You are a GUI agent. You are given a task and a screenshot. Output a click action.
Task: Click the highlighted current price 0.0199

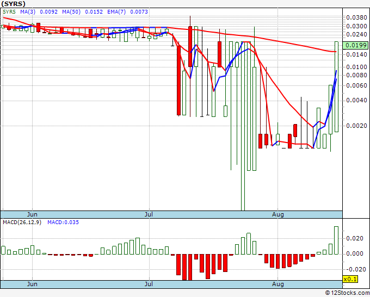coord(355,45)
